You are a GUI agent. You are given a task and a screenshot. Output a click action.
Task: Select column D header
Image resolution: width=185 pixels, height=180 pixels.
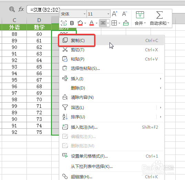coord(39,20)
